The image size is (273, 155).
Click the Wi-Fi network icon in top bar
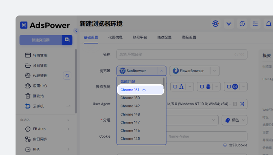(x=229, y=23)
